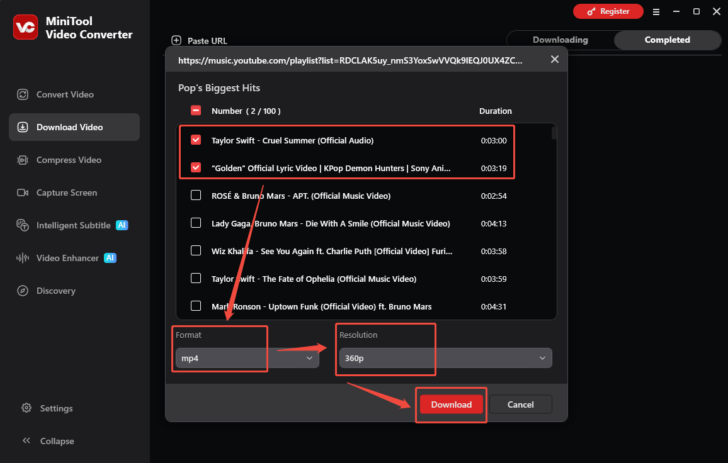Click the MiniTool Video Converter logo icon
This screenshot has height=463, width=728.
point(26,27)
